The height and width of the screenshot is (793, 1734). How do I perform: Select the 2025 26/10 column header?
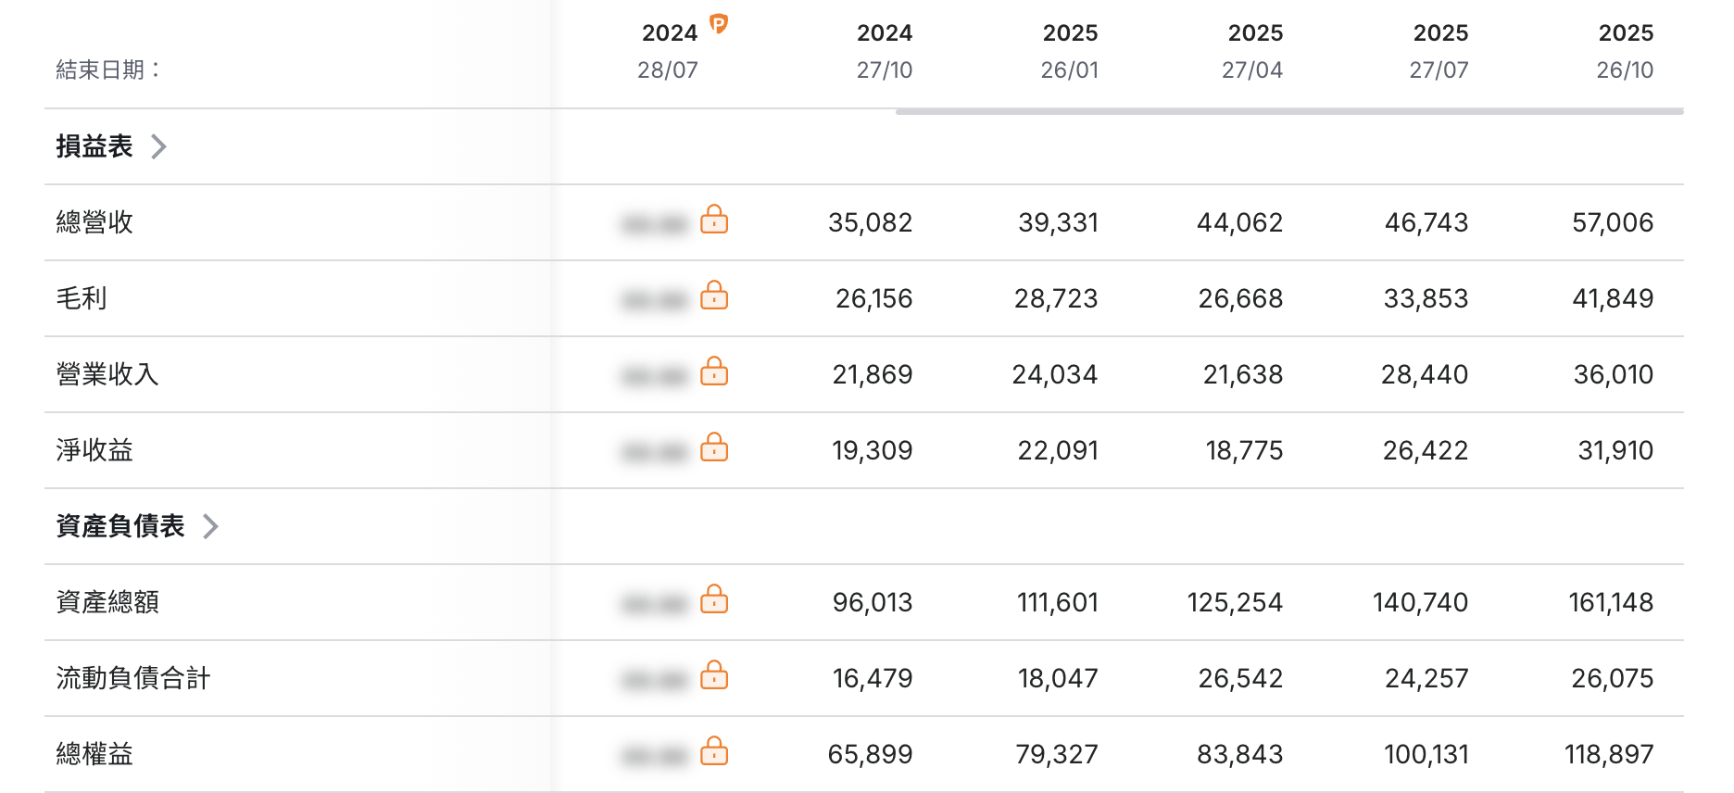point(1626,51)
